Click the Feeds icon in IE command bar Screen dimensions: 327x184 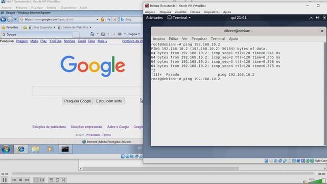(103, 34)
